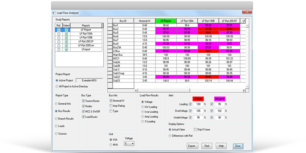This screenshot has width=306, height=153.
Task: Toggle the marginal Loading alert checkbox
Action: point(212,104)
